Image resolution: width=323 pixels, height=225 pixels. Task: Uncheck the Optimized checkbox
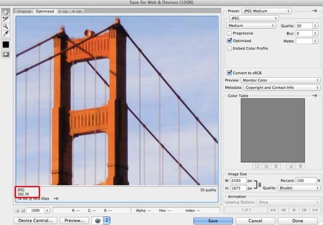pos(230,40)
